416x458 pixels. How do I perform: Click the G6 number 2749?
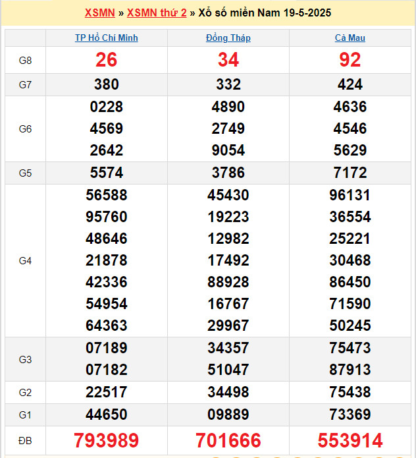228,129
